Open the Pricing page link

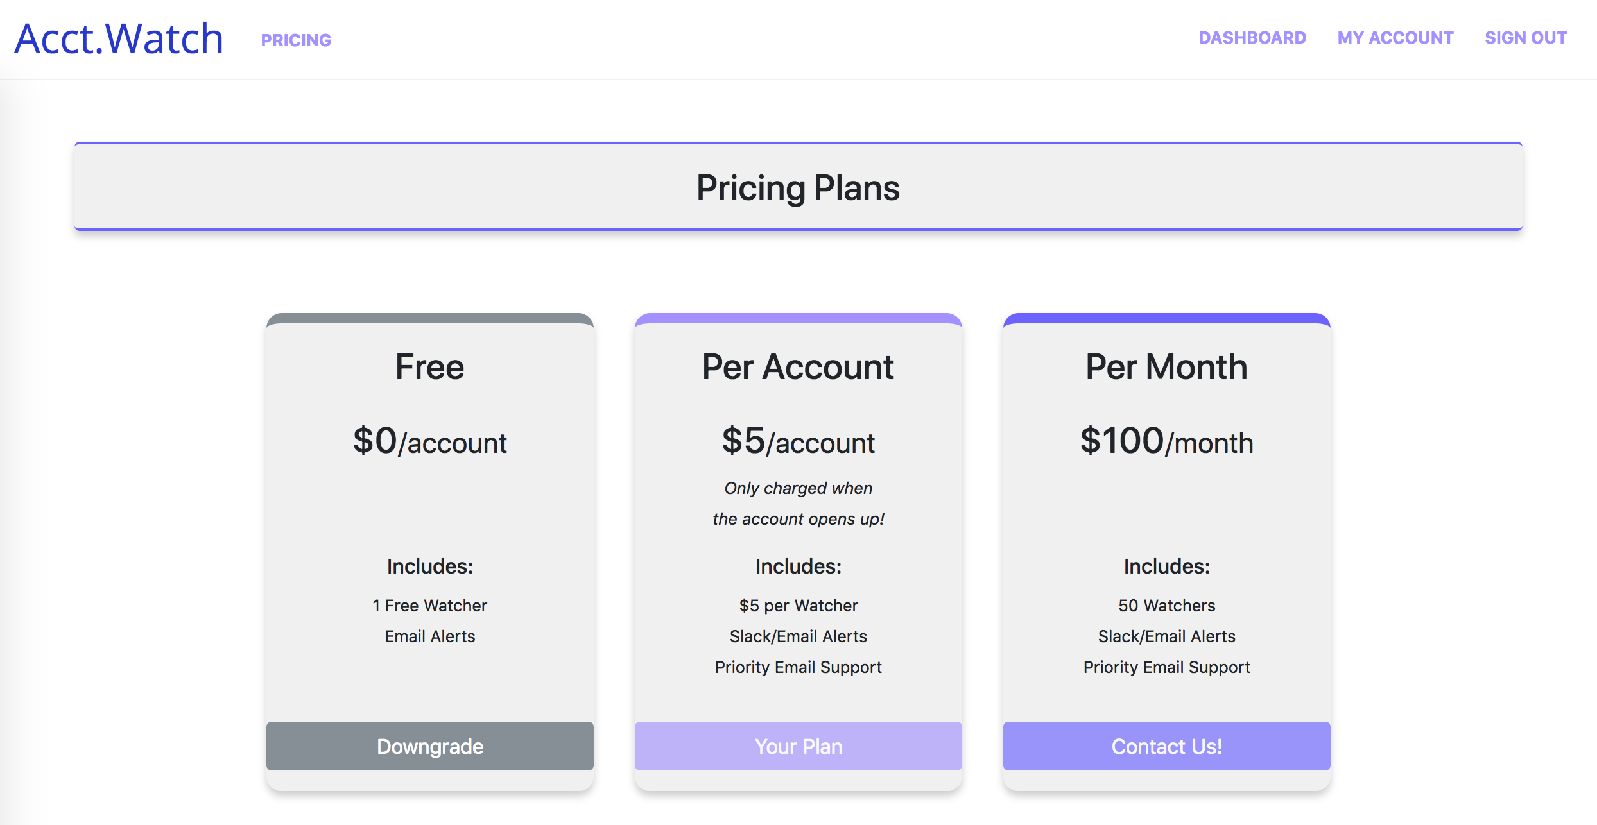point(296,40)
